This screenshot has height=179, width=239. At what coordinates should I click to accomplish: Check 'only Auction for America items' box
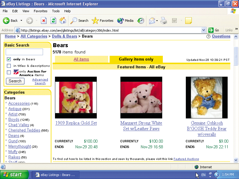click(9, 72)
